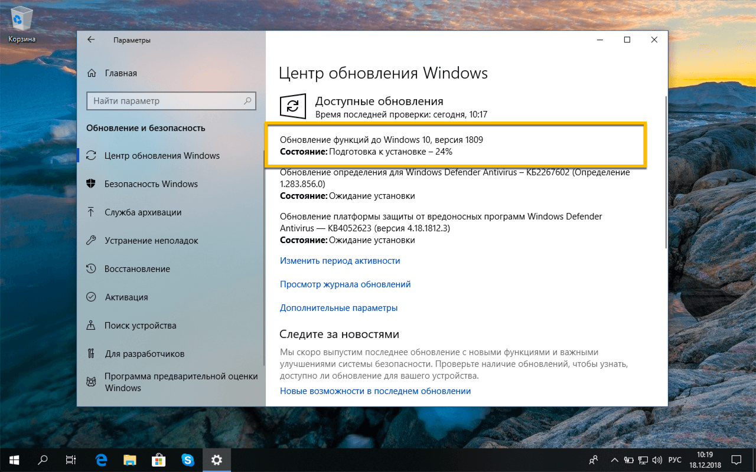This screenshot has width=756, height=472.
Task: Expand hidden tray icons with the chevron
Action: point(614,460)
